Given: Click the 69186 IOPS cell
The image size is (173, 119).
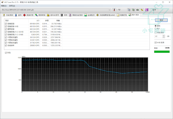Looking at the screenshot, I should [35, 24].
